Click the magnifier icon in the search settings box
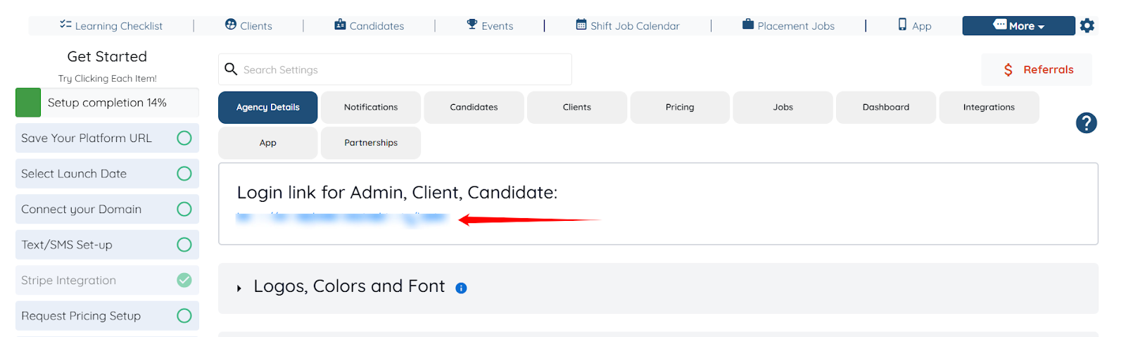 (x=231, y=69)
